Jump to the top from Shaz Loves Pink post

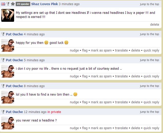click(149, 4)
